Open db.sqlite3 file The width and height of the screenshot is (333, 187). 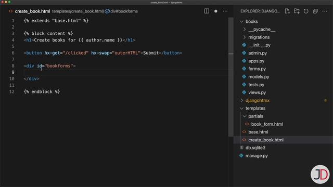point(255,148)
